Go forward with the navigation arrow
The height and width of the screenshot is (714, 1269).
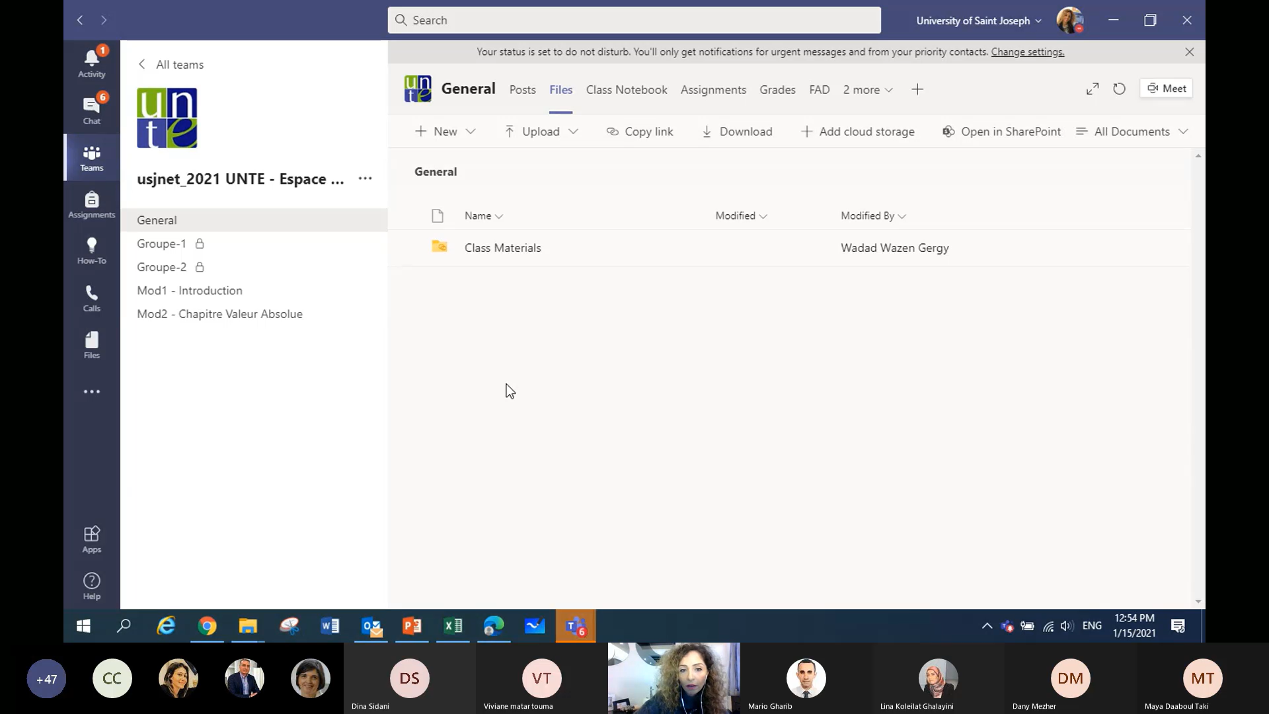104,20
